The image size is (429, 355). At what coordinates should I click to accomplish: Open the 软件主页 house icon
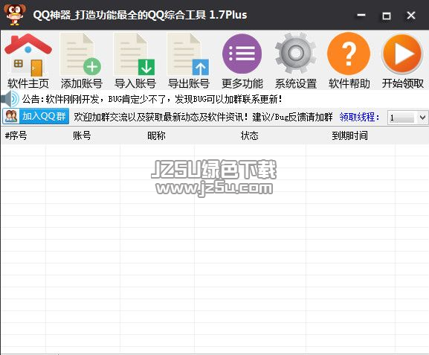tap(28, 55)
